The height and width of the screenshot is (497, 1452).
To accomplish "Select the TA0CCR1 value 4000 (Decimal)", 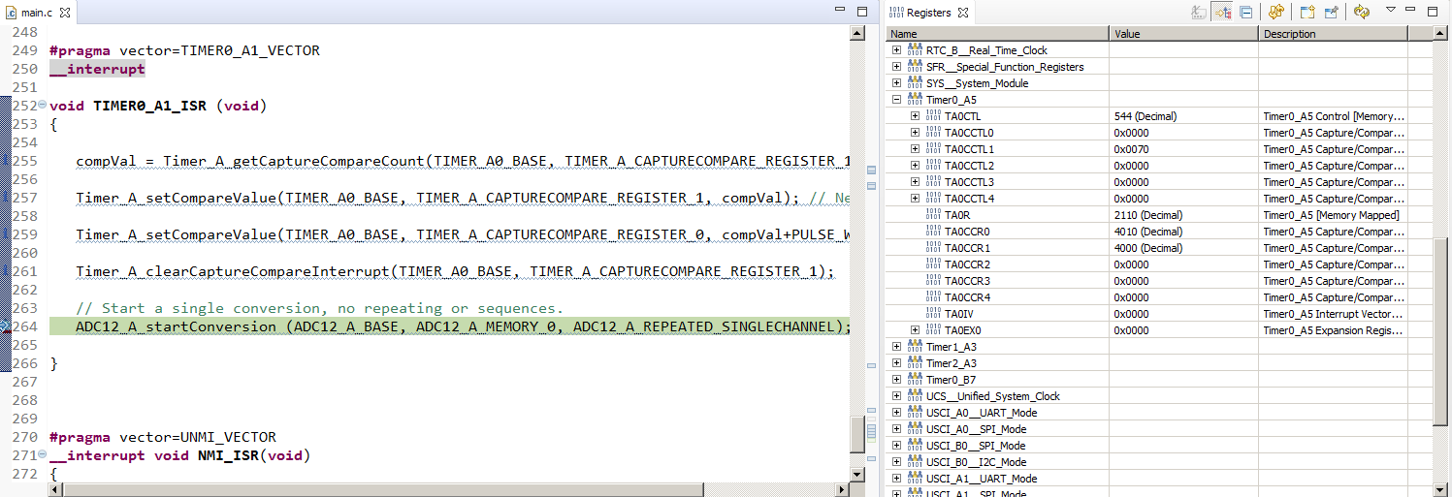I will (1148, 248).
